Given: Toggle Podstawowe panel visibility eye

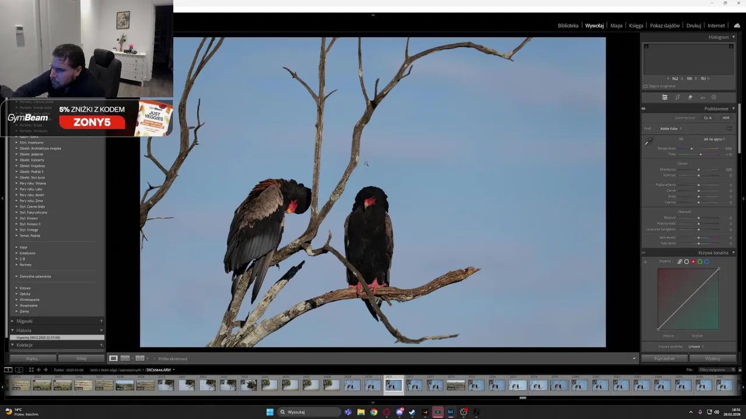Looking at the screenshot, I should [x=643, y=109].
